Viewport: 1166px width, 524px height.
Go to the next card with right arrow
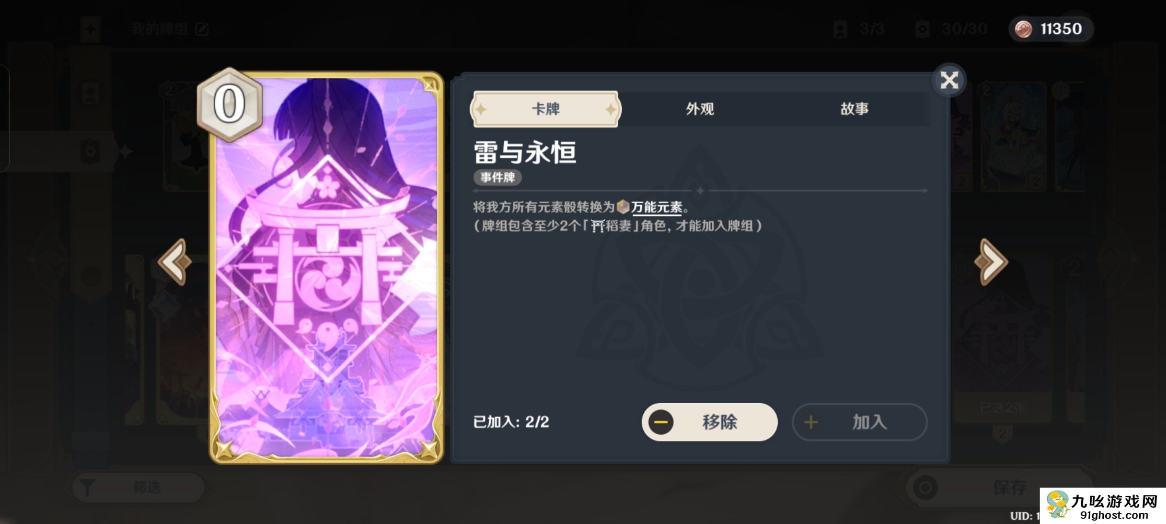click(991, 262)
